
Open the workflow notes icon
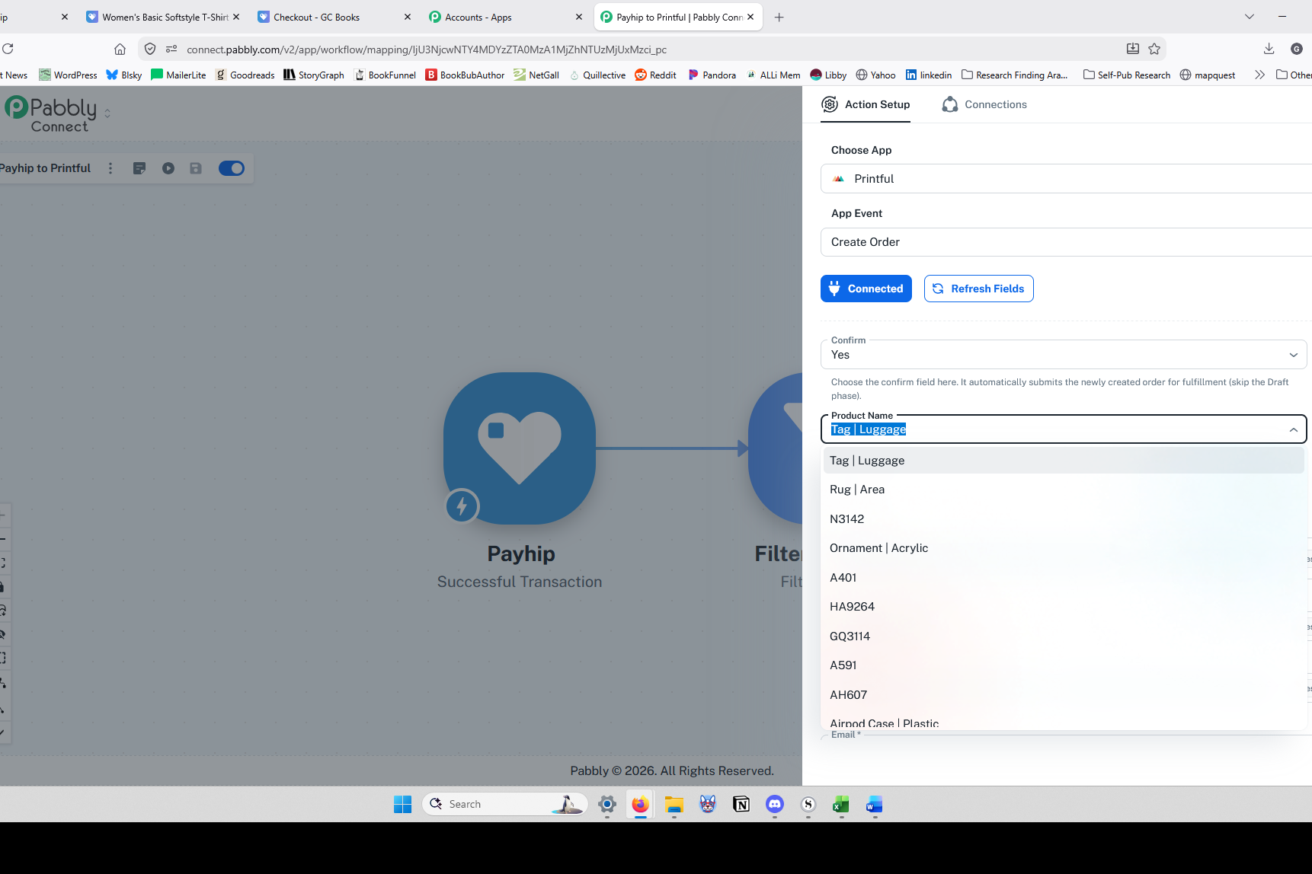click(139, 168)
